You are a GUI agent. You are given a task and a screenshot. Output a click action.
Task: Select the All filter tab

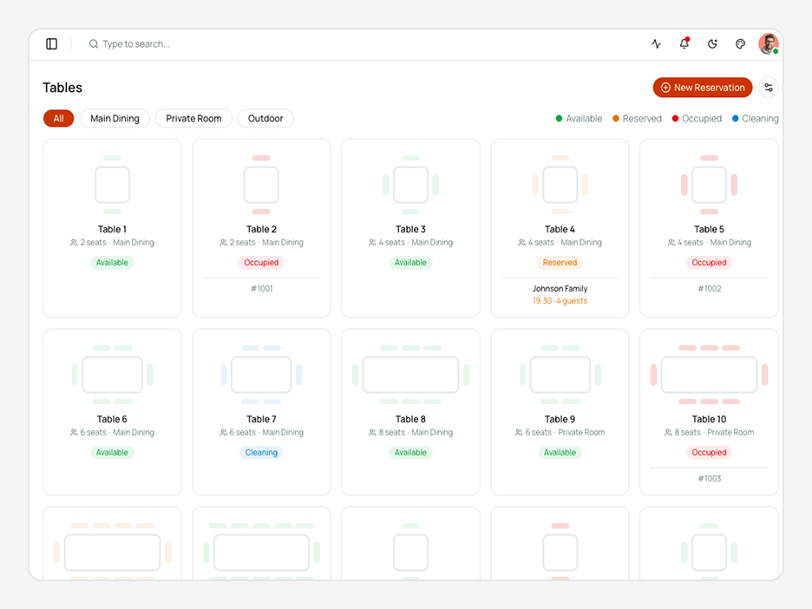pos(58,119)
